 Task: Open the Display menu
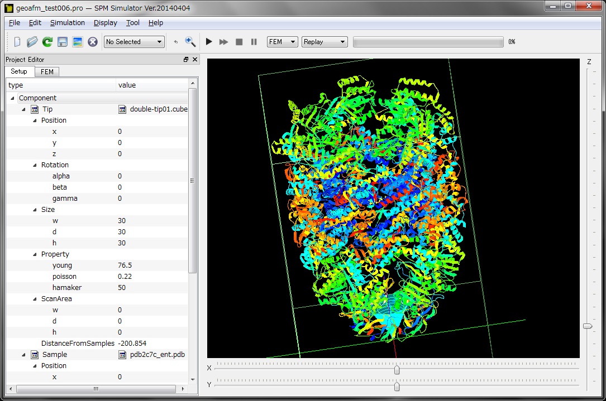click(105, 23)
